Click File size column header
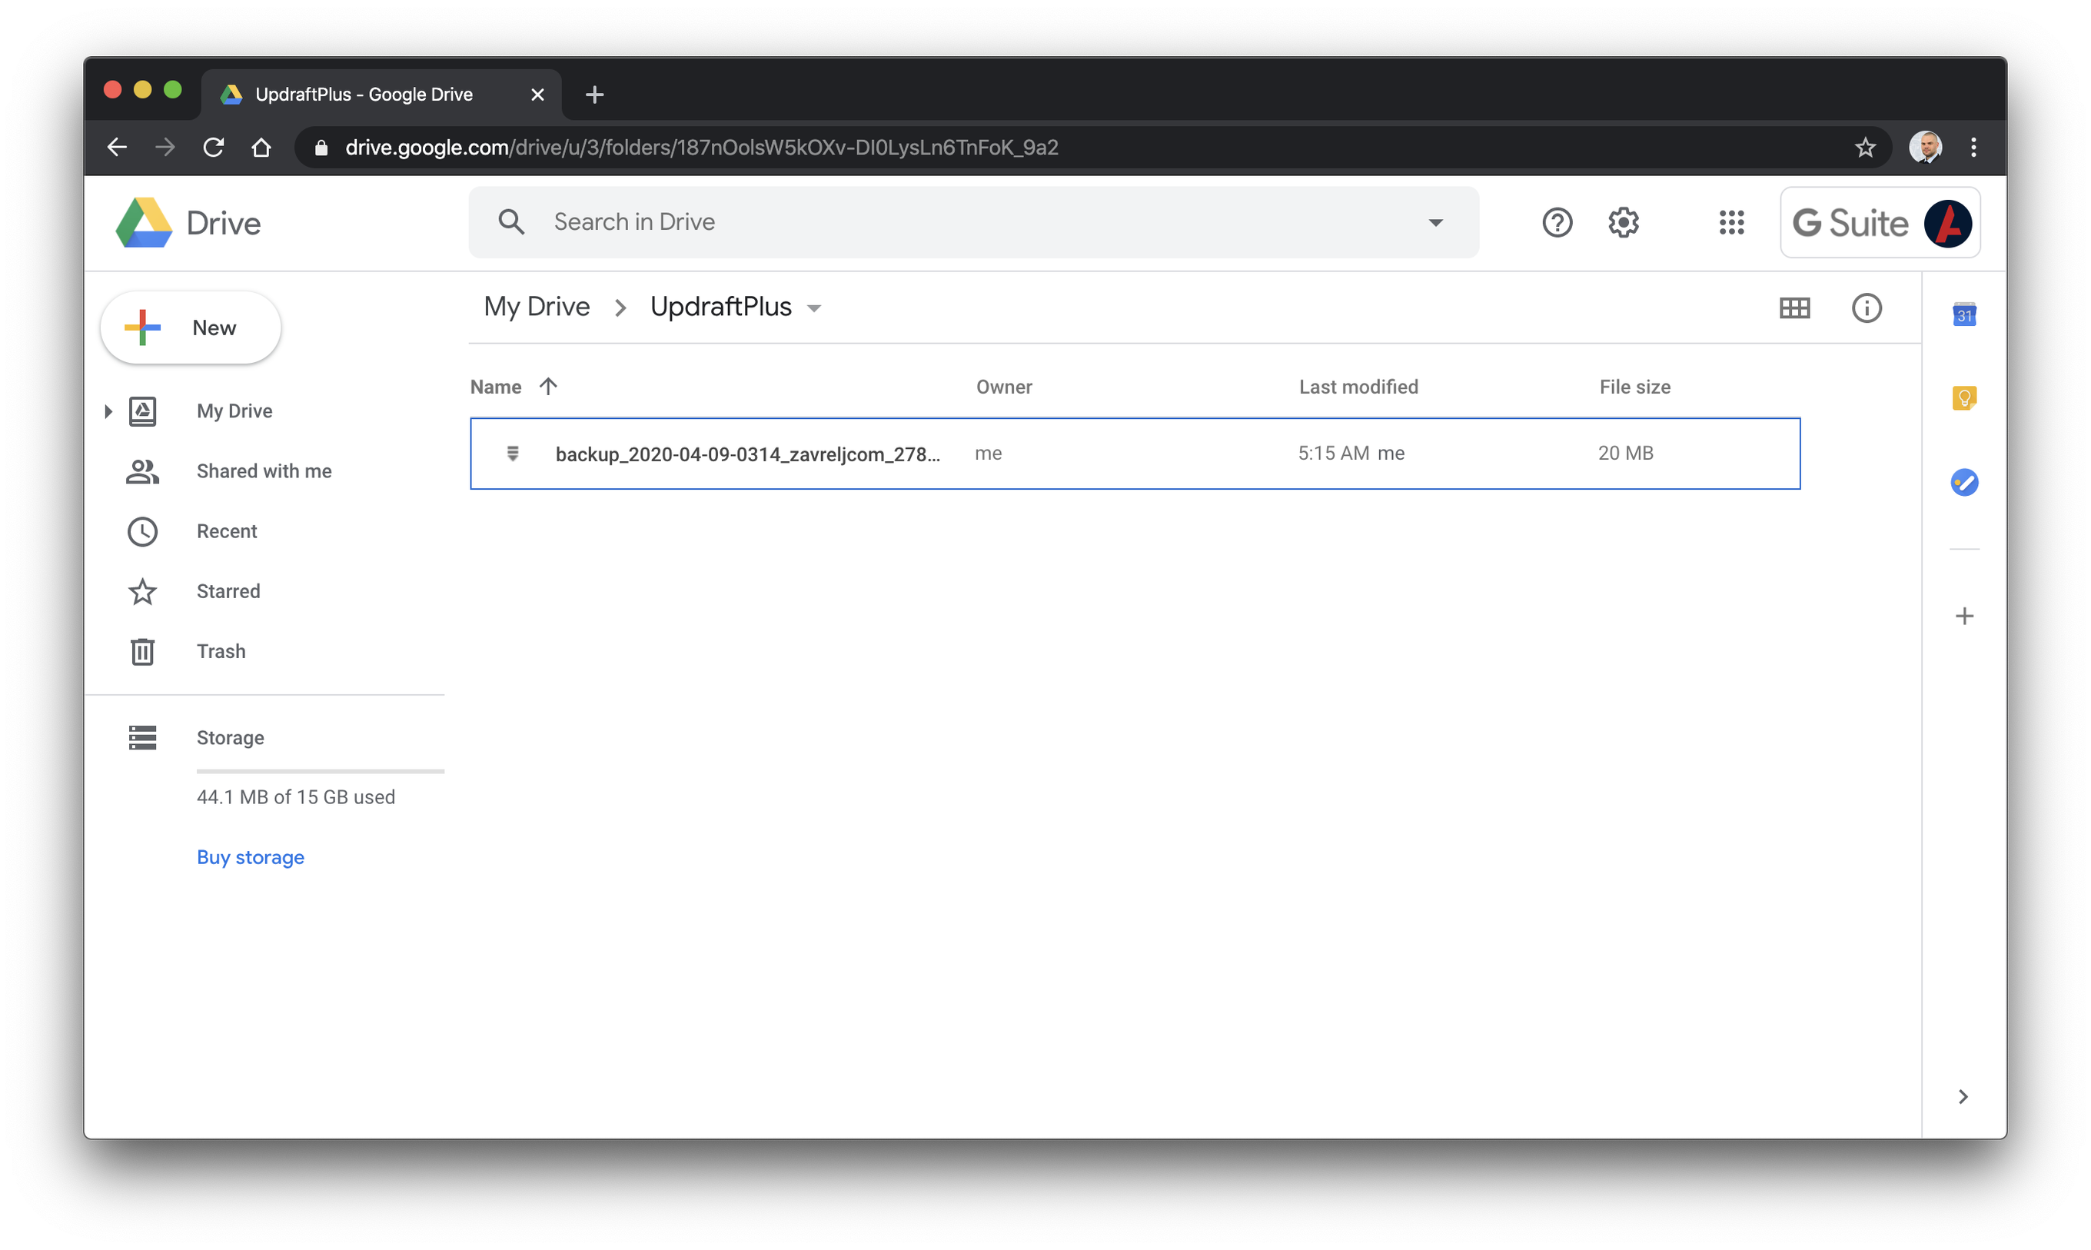Screen dimensions: 2091x1250 point(1634,387)
